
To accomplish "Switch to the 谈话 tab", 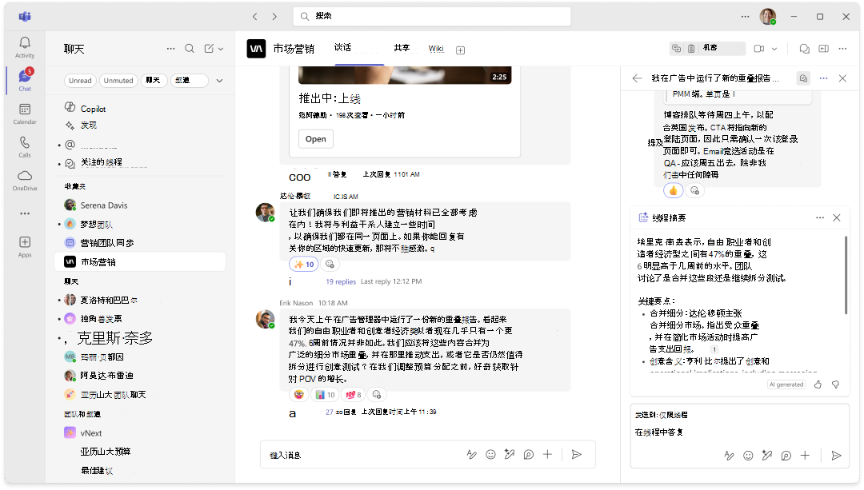I will (x=342, y=48).
